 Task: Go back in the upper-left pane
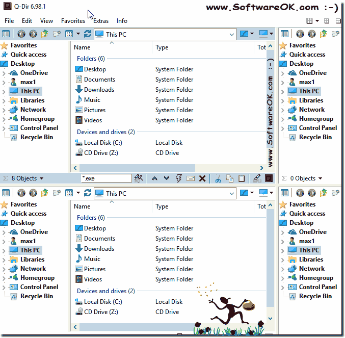click(x=21, y=34)
